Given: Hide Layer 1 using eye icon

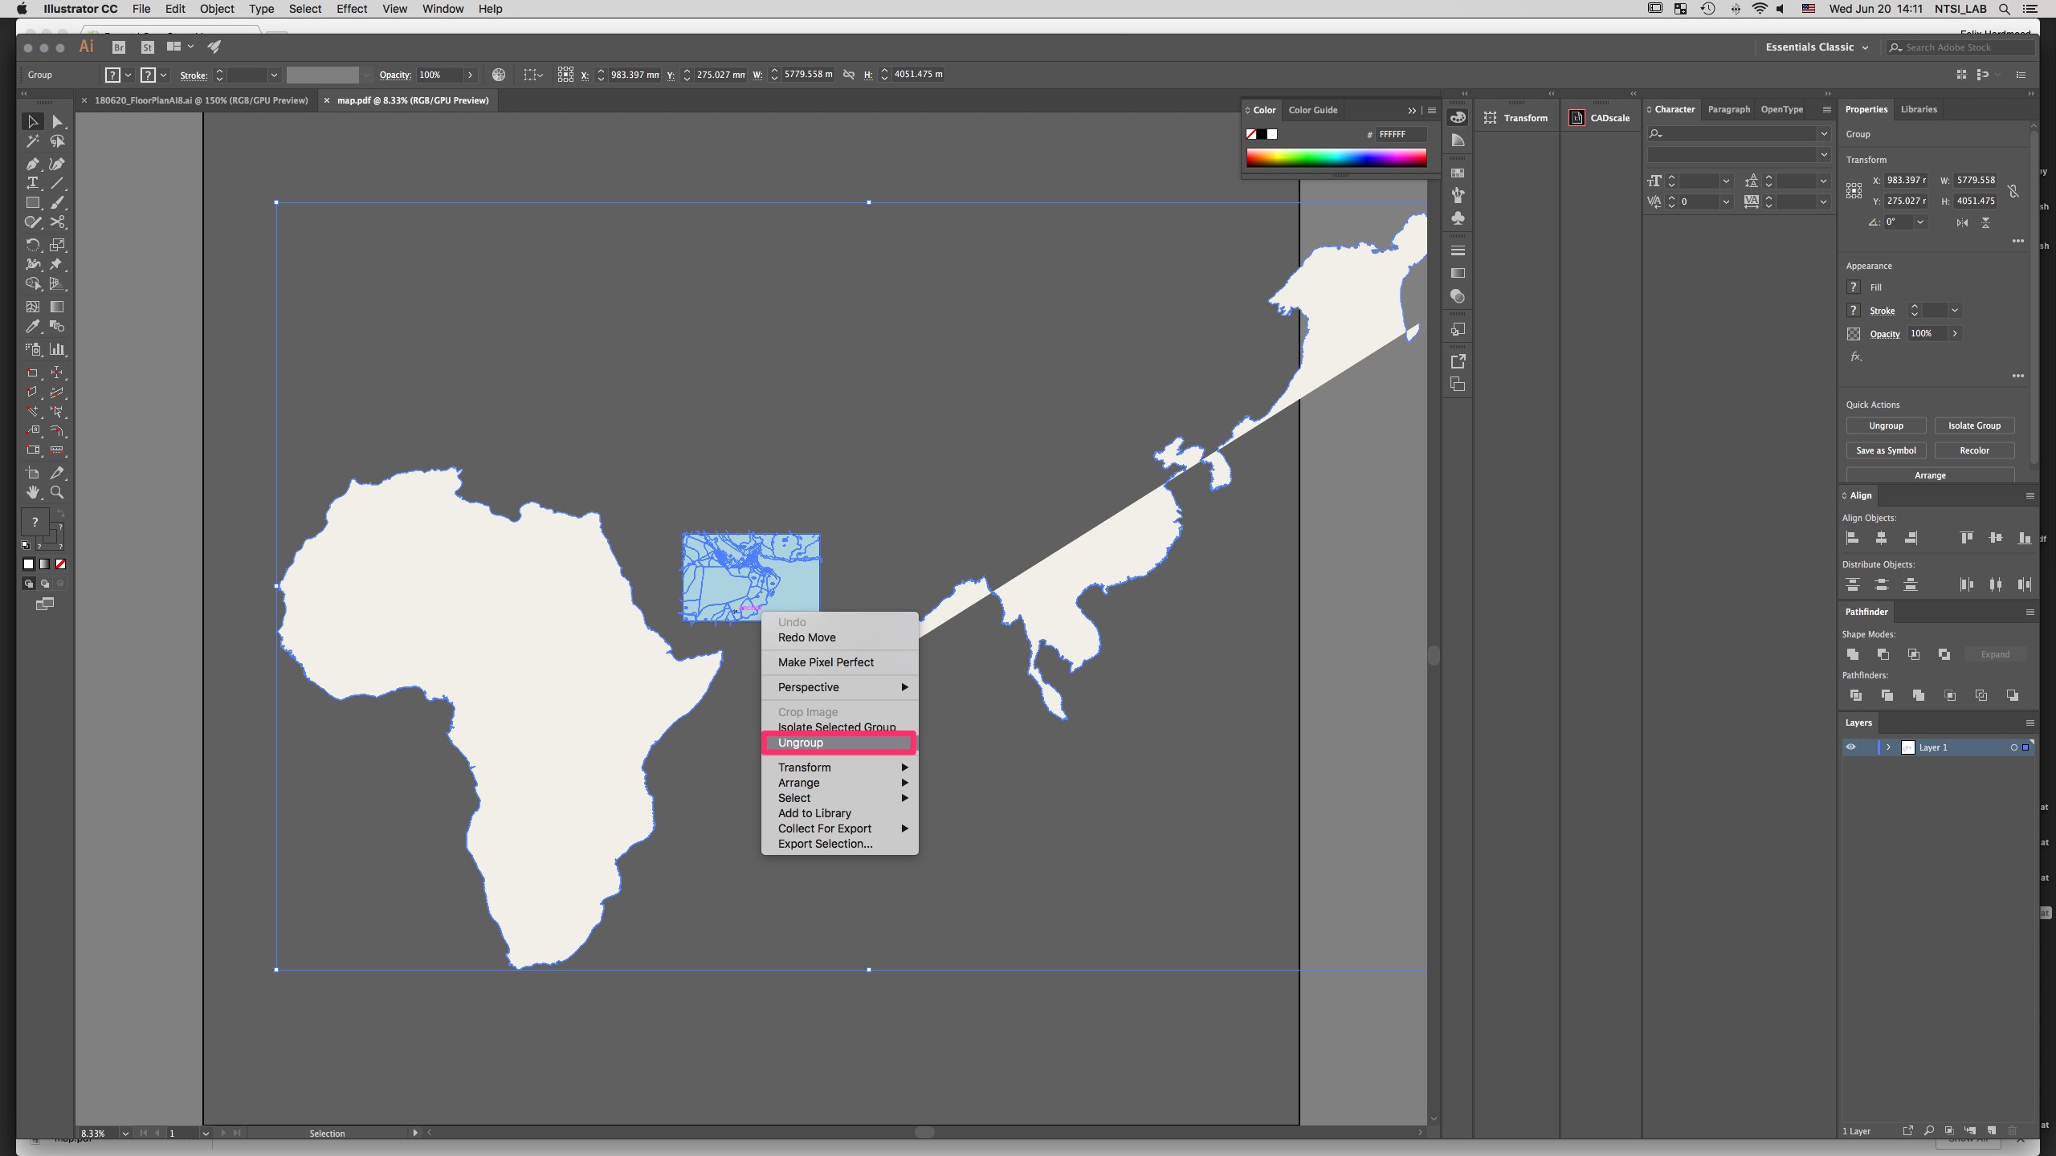Looking at the screenshot, I should coord(1850,747).
